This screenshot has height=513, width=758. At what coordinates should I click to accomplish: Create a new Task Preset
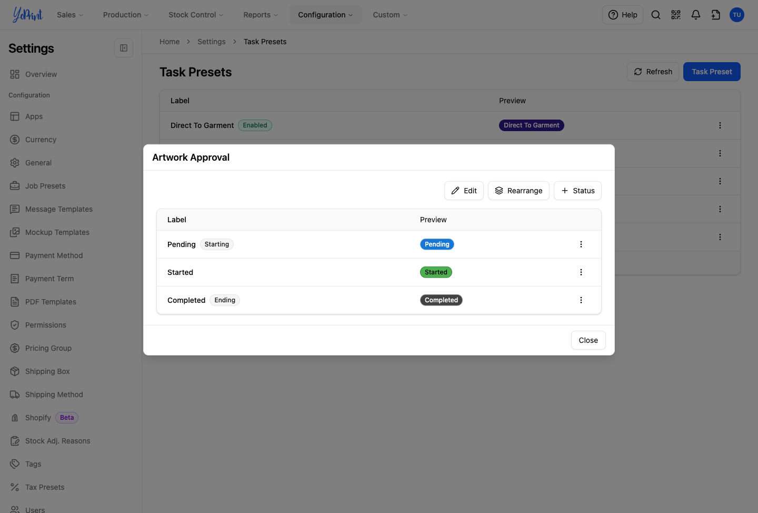(x=712, y=72)
